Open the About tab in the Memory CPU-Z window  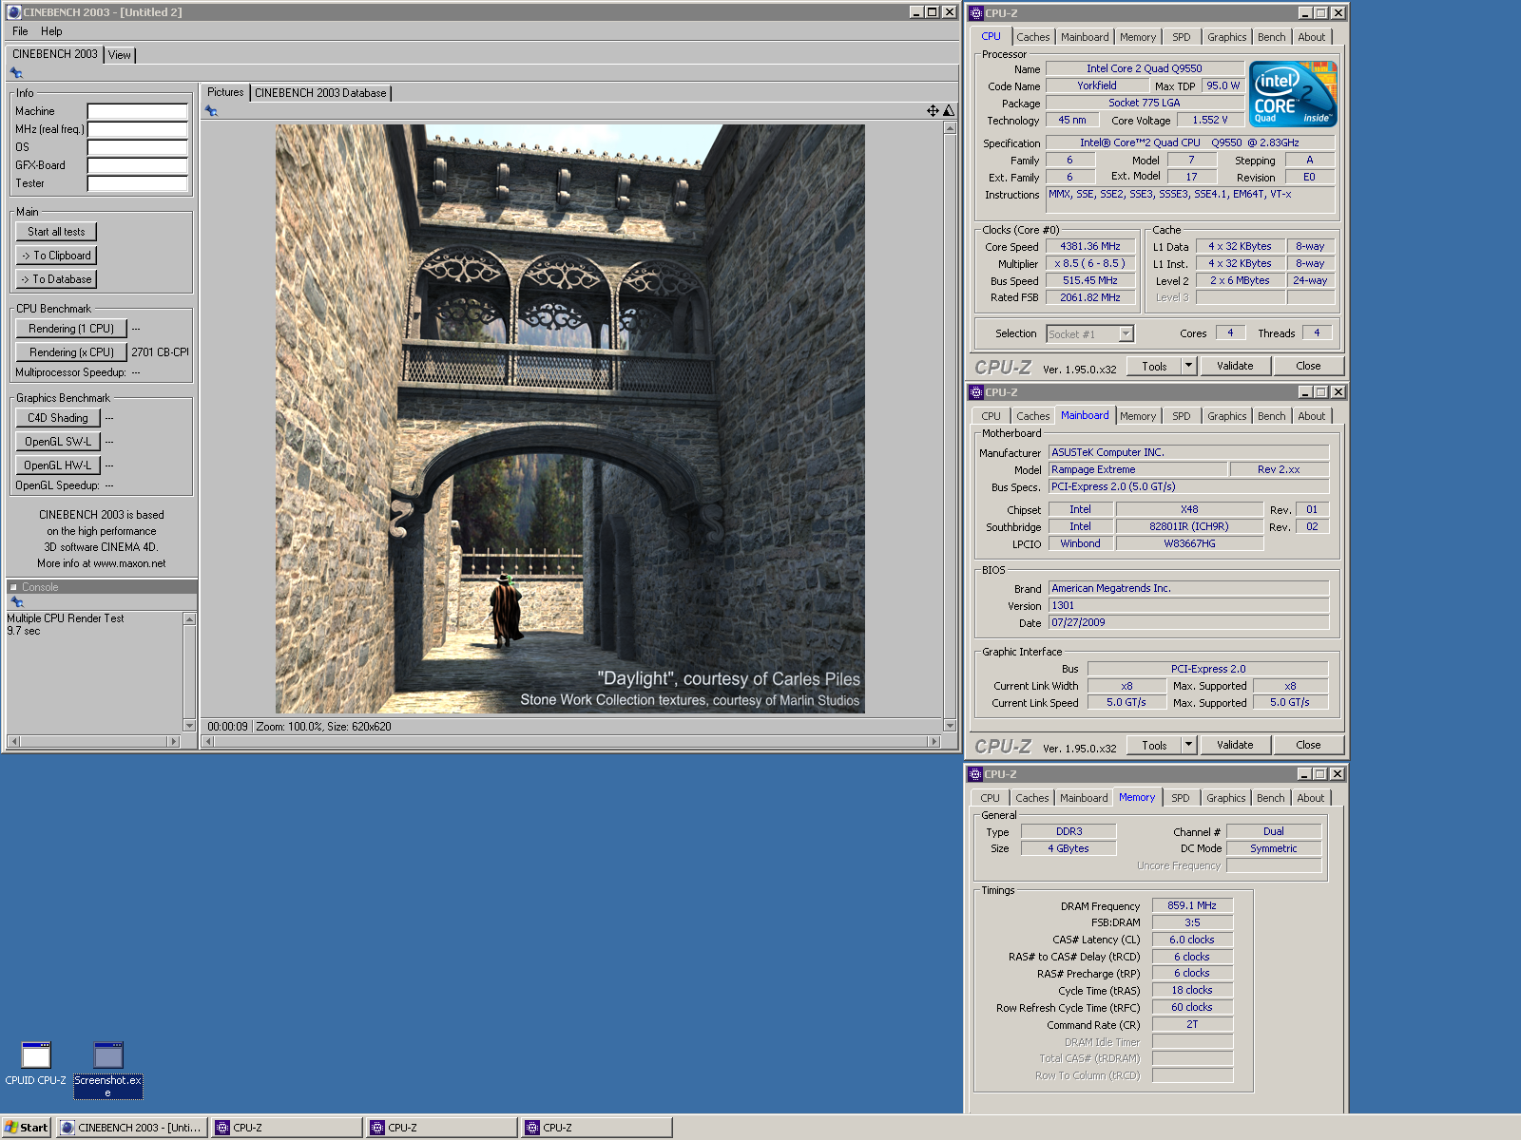1311,798
